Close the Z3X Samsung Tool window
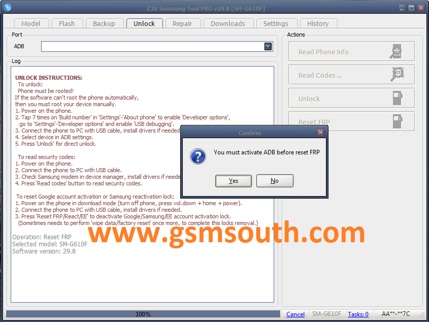The height and width of the screenshot is (322, 429). tap(421, 8)
